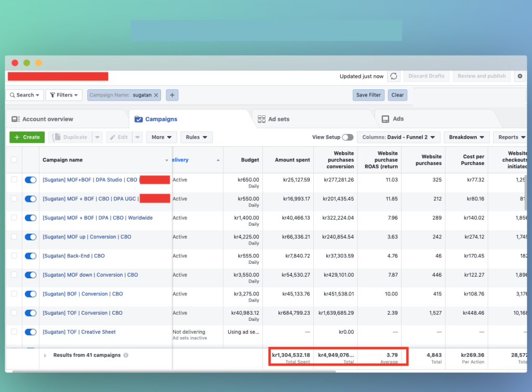Click the Account overview tab icon

[x=16, y=119]
